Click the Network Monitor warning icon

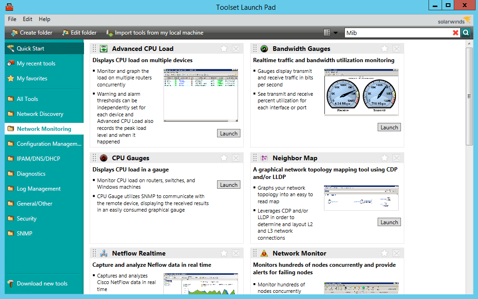point(264,253)
